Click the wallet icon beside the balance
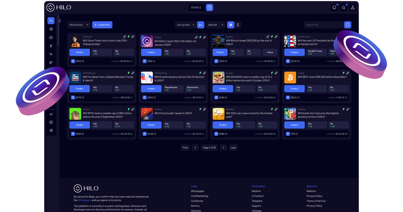Screen dimensions: 403x212 [x=210, y=8]
